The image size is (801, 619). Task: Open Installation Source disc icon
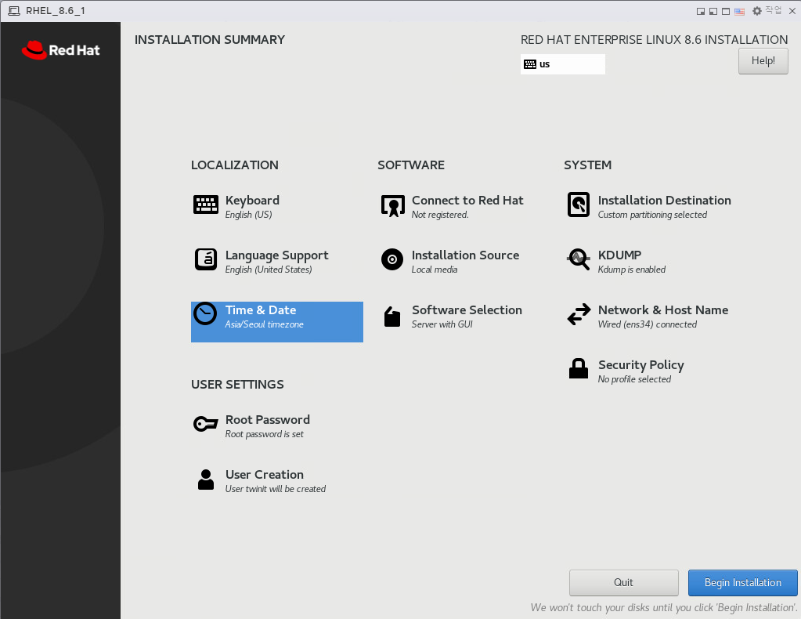pos(392,259)
